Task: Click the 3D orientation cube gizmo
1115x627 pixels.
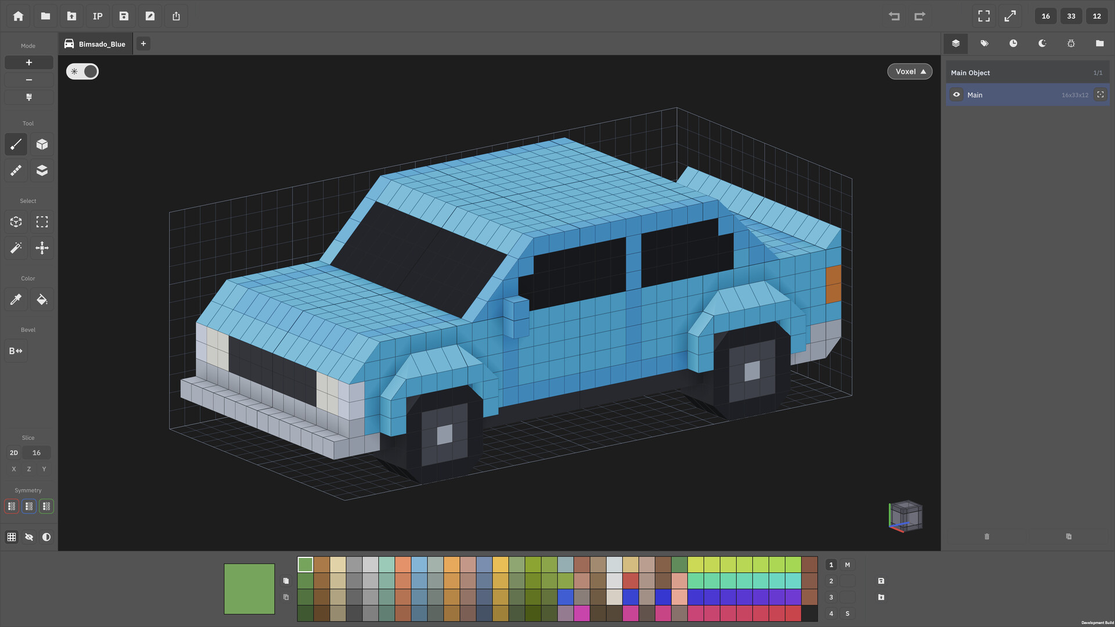Action: point(906,516)
